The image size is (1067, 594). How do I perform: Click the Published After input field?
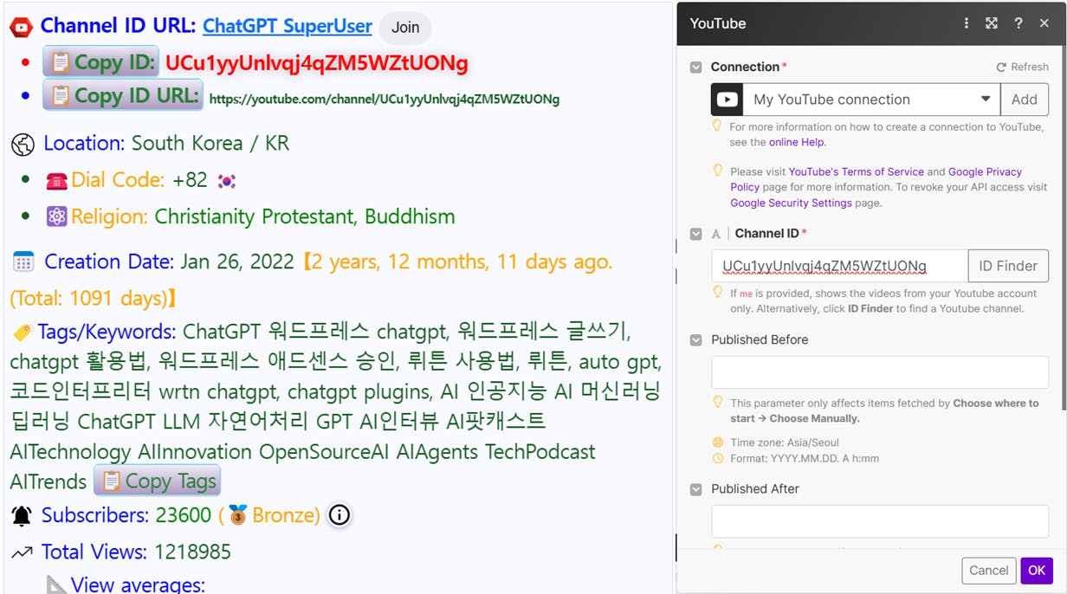click(880, 521)
